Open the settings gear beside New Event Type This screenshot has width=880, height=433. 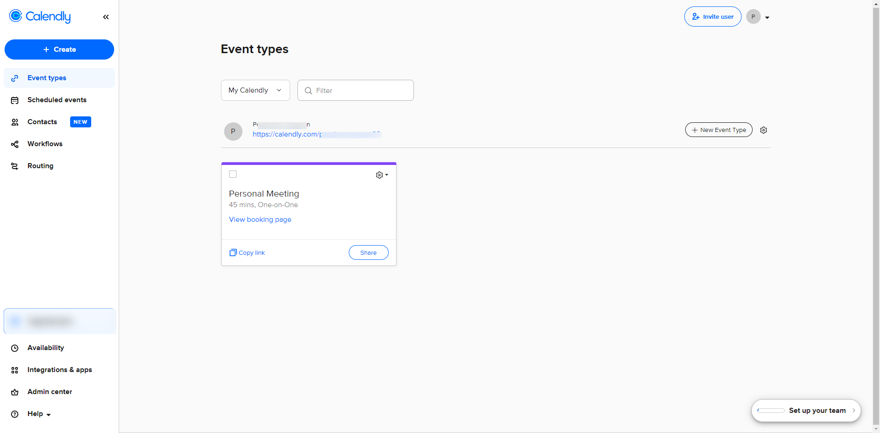point(764,130)
